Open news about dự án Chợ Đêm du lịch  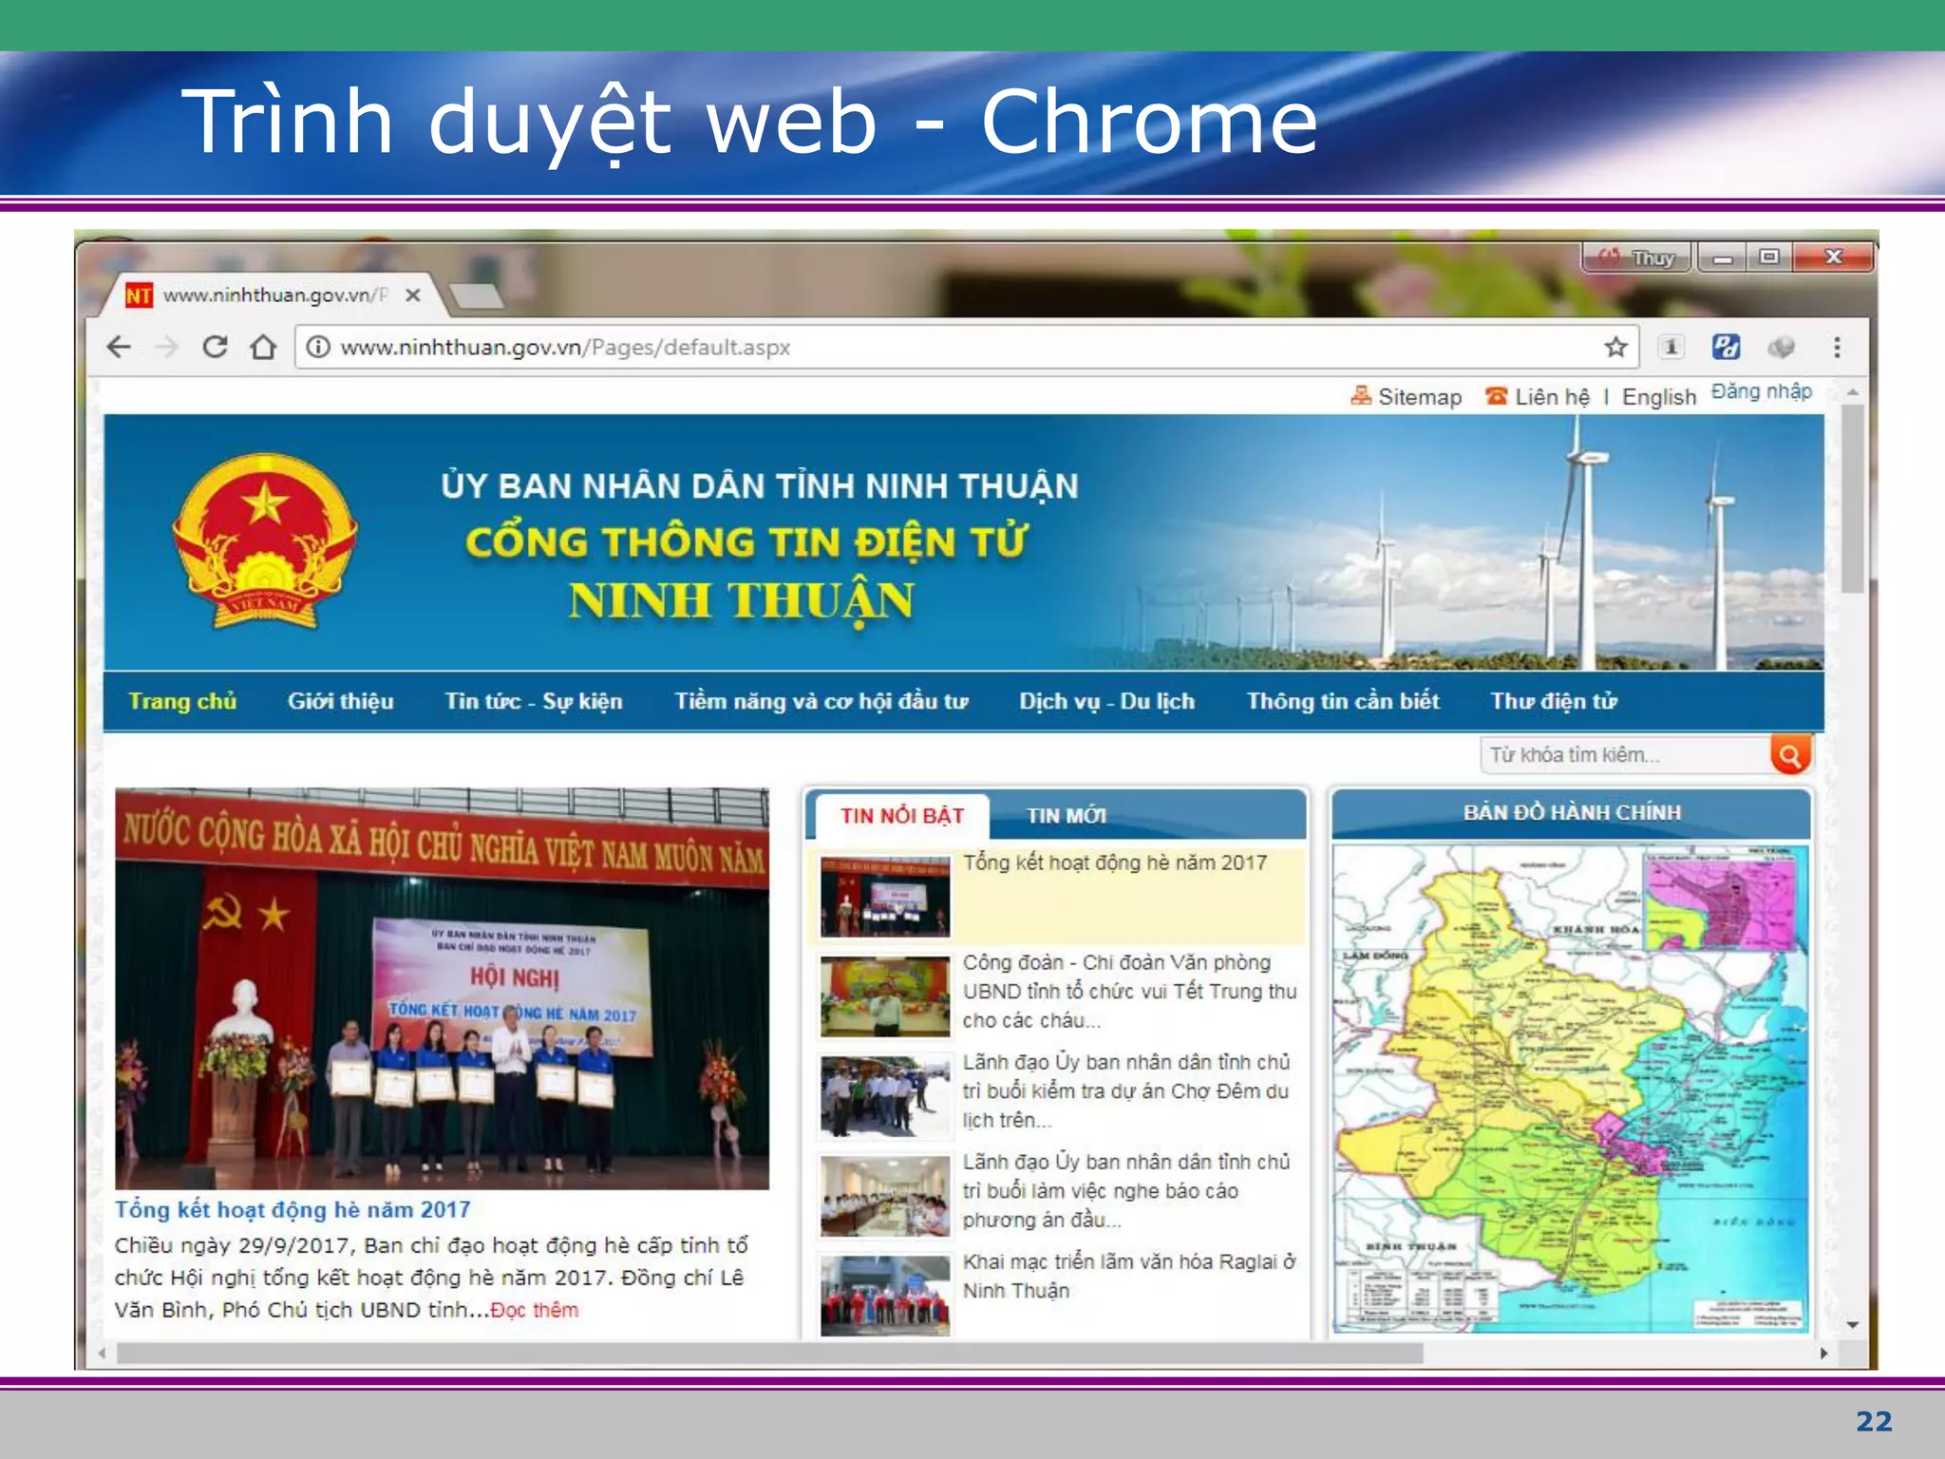1126,1091
